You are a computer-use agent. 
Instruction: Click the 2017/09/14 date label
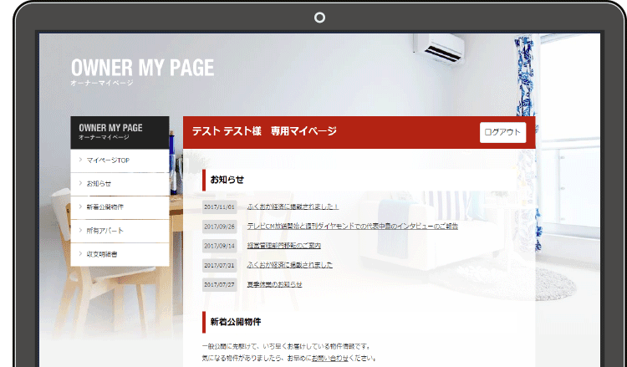click(219, 246)
